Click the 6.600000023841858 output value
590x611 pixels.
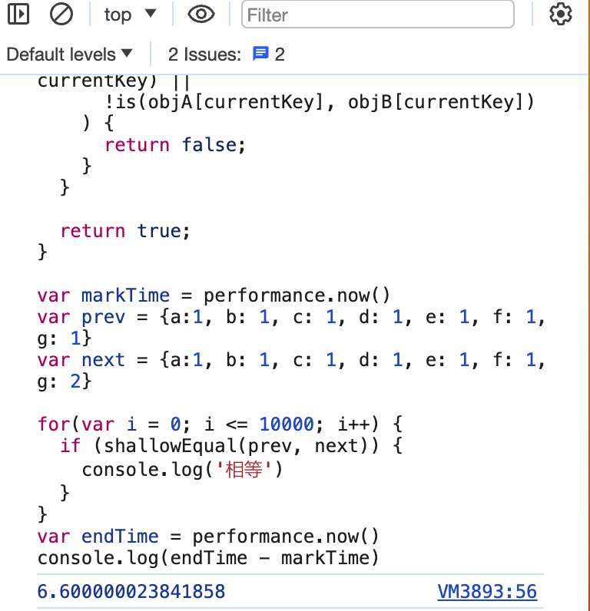click(x=131, y=591)
